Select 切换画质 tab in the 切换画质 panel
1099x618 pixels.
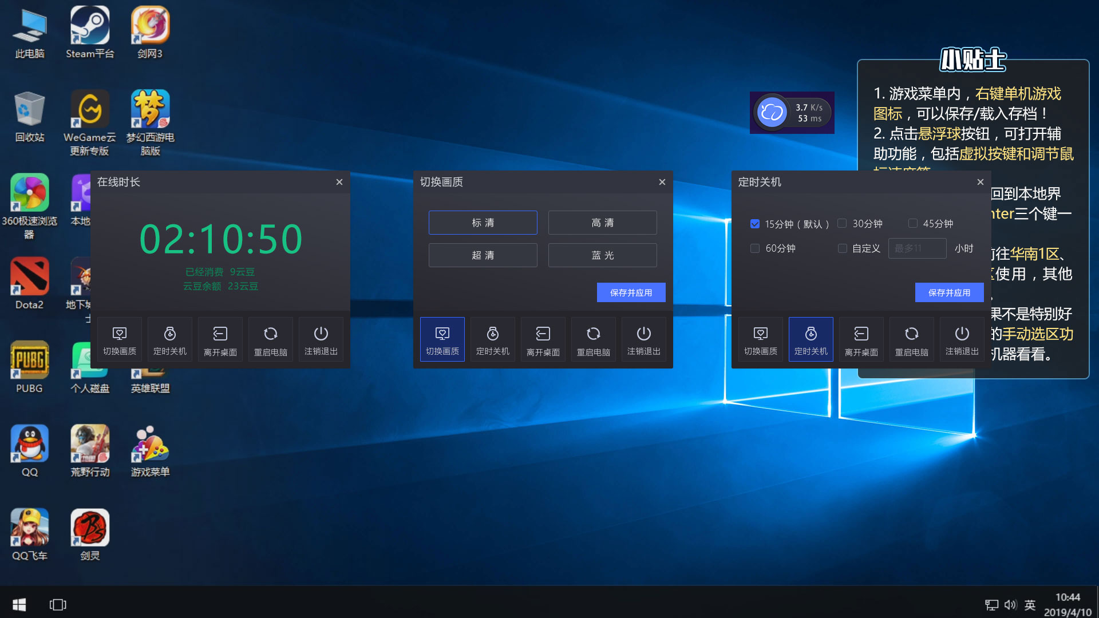tap(442, 340)
